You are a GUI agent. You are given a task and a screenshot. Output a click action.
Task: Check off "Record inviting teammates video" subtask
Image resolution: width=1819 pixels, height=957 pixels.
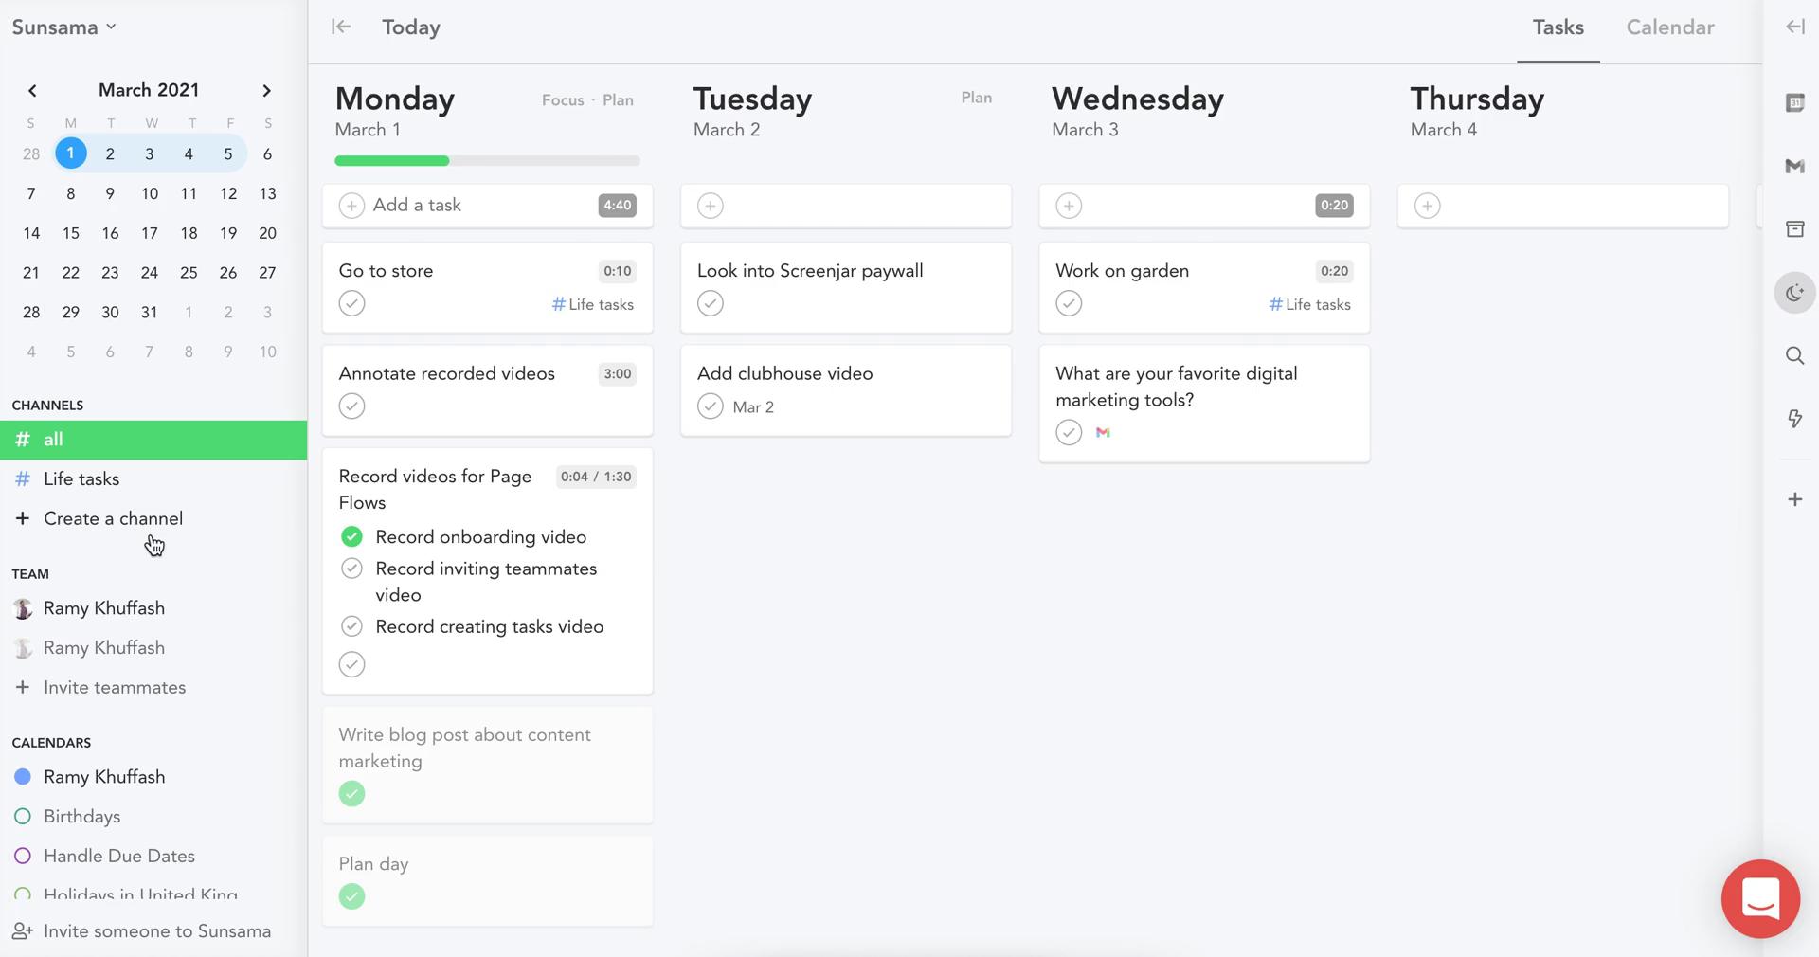pyautogui.click(x=351, y=569)
